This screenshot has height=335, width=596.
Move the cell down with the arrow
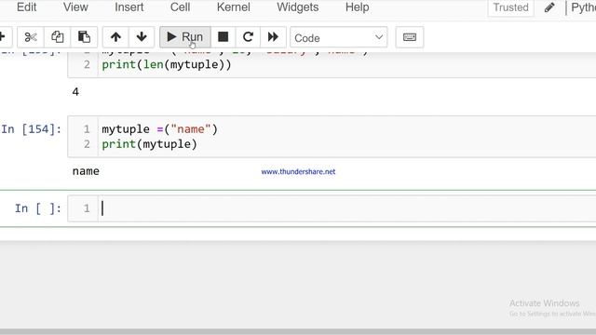tap(142, 37)
